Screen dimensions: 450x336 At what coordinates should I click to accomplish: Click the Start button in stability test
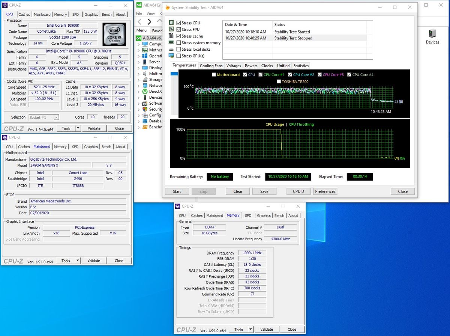177,191
